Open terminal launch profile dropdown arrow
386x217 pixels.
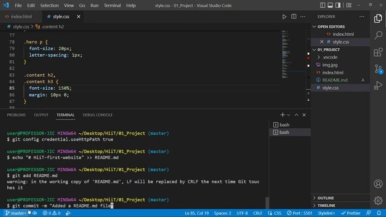[288, 115]
